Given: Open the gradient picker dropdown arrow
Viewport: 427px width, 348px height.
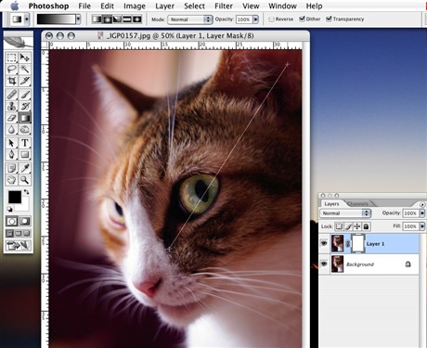Looking at the screenshot, I should (x=78, y=19).
